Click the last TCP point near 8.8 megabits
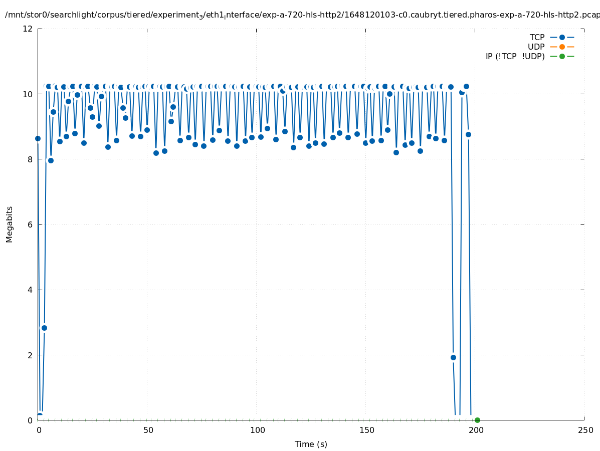Viewport: 600px width, 451px height. 468,134
